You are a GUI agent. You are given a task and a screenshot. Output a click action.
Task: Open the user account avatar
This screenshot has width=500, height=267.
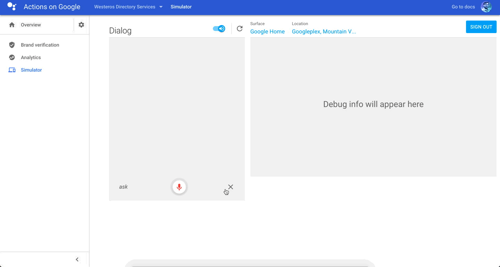486,7
